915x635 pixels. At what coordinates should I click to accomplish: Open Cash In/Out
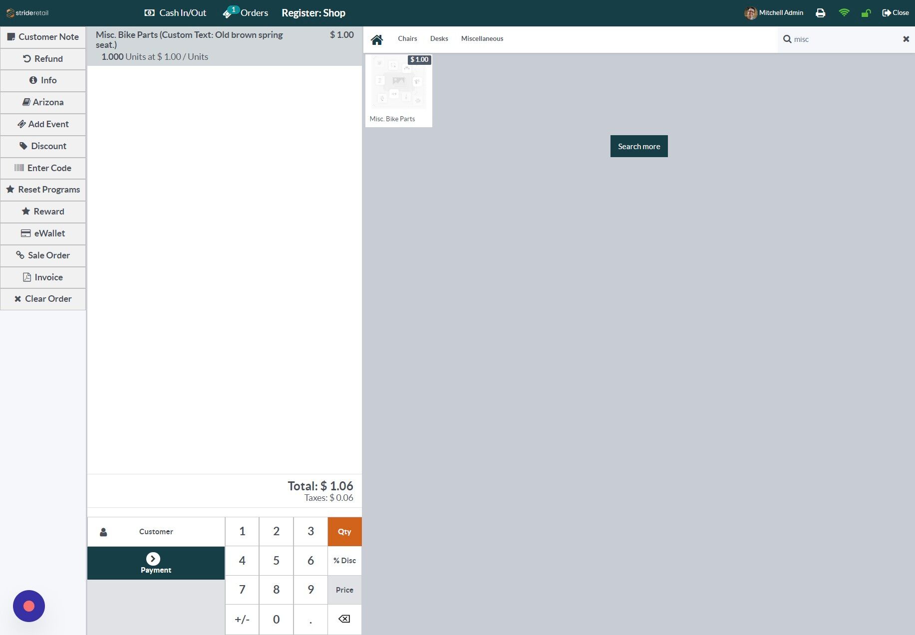click(x=175, y=13)
